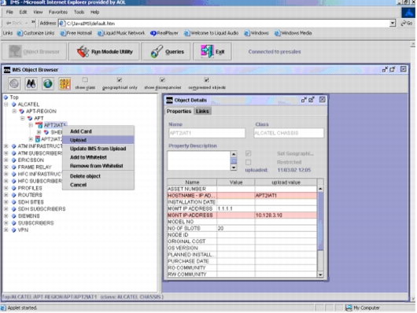Choose Cancel in context menu
417x313 pixels.
click(98, 185)
